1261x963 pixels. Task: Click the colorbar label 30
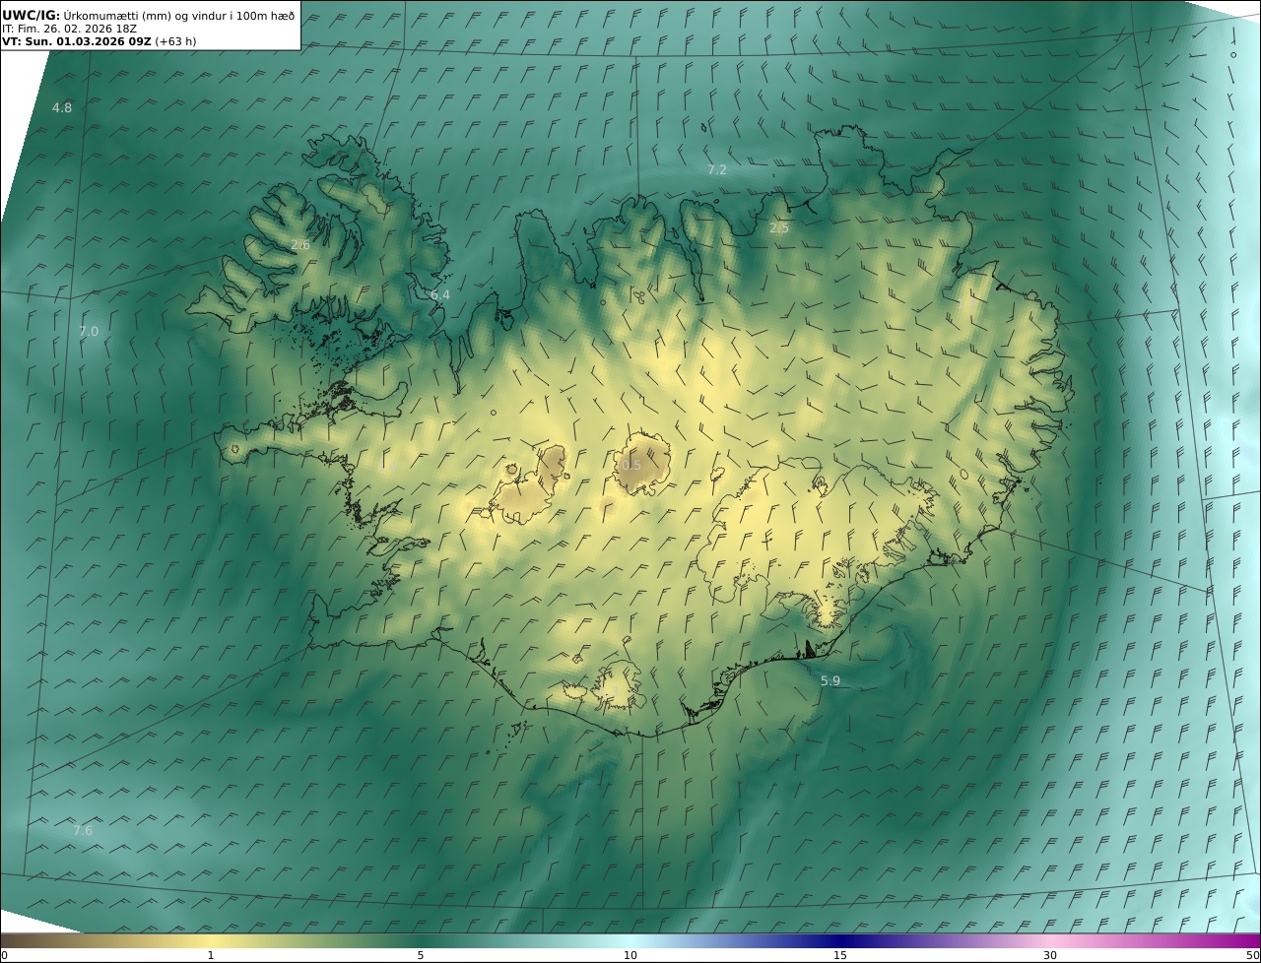point(1050,955)
